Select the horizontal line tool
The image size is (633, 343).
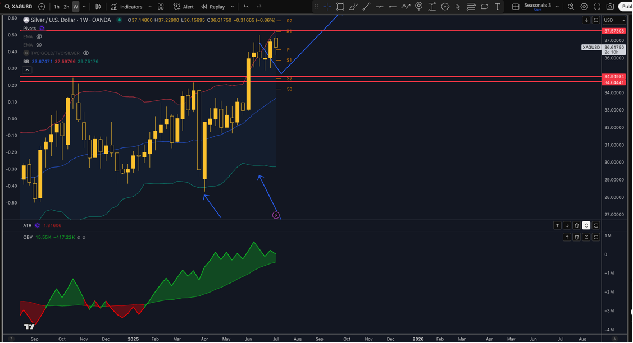pos(380,7)
